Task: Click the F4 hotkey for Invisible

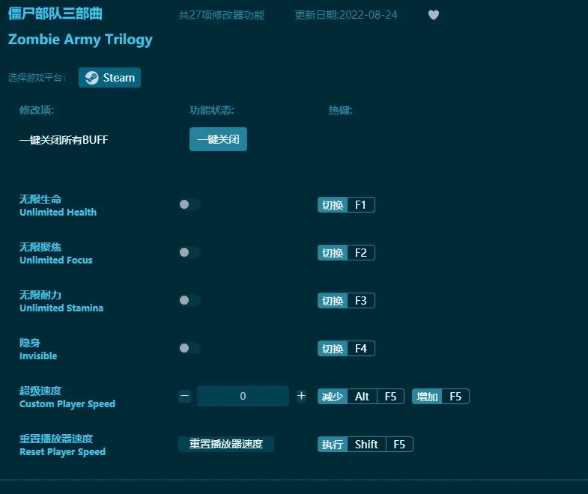Action: pos(346,349)
